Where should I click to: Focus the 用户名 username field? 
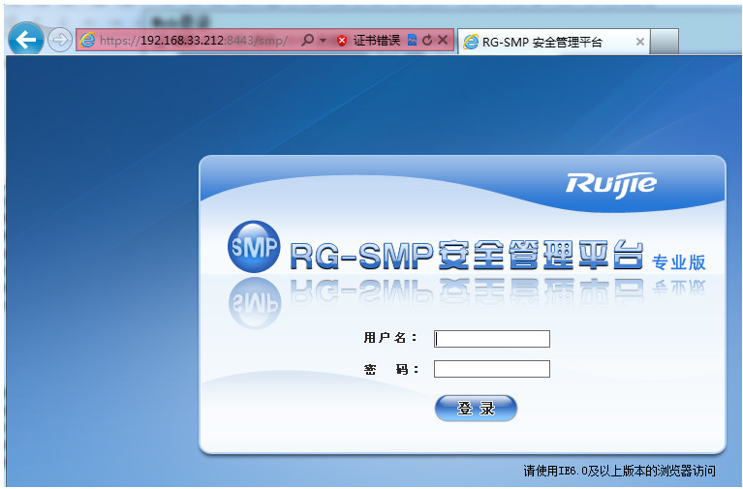click(x=492, y=339)
